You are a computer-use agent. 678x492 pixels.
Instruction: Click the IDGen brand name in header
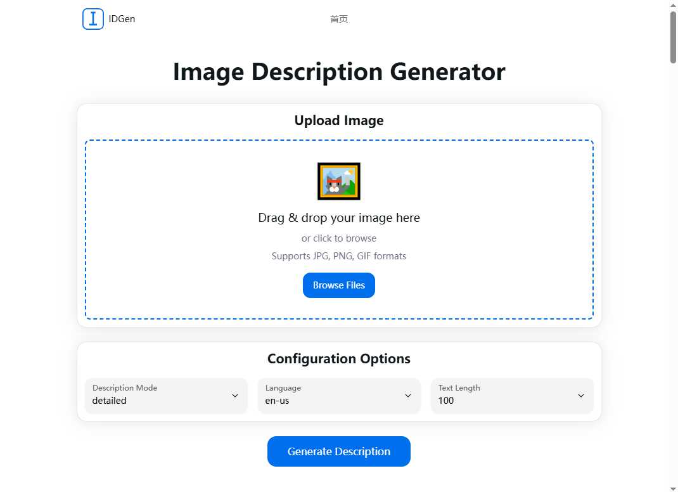click(120, 18)
